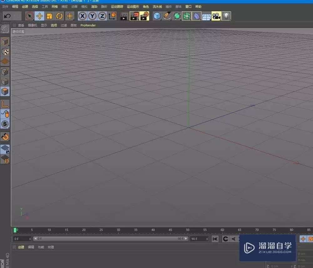This screenshot has height=268, width=313.
Task: Open viewport ProRender menu
Action: (x=88, y=25)
